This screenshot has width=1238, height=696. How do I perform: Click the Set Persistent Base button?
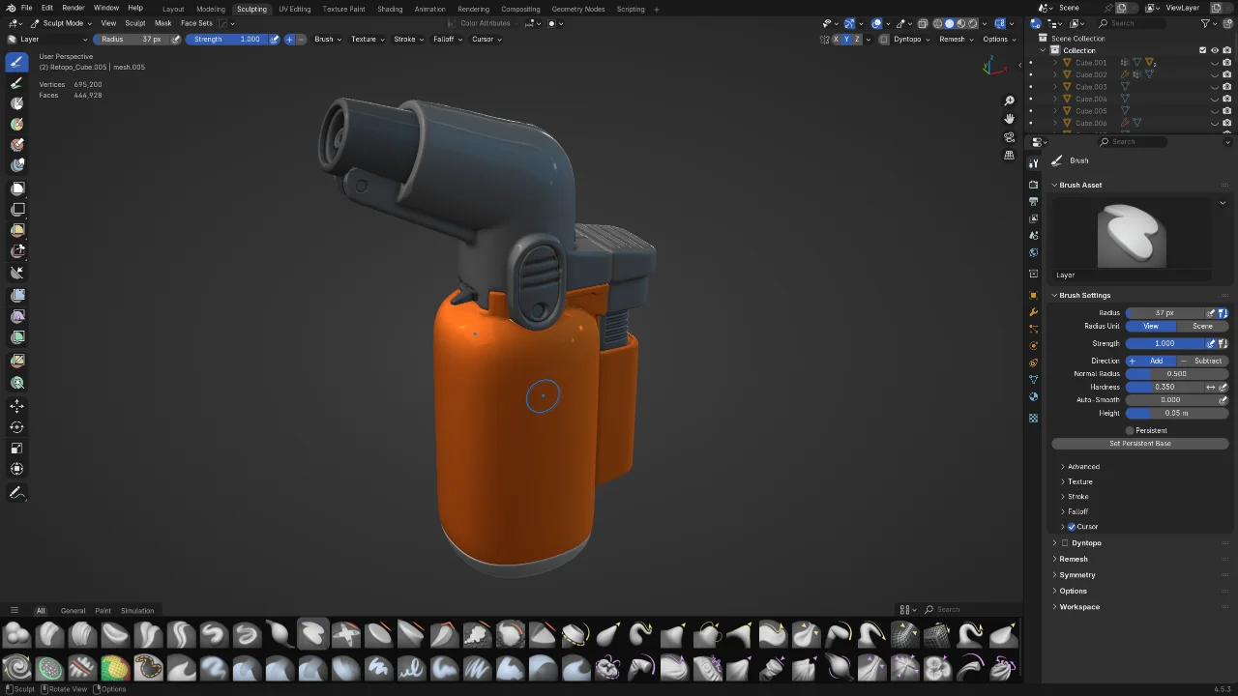click(1139, 443)
